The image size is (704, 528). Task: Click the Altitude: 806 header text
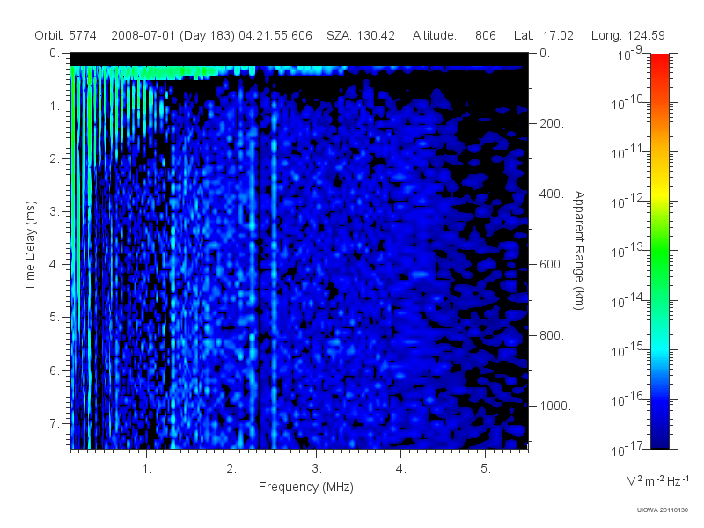pos(454,35)
